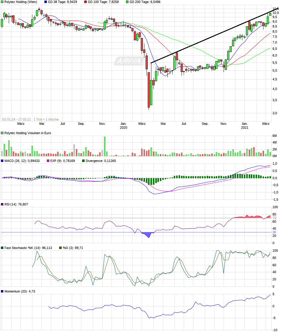Click the long red candlestick at March 2020 low
Viewport: 284px width, 333px height.
149,90
